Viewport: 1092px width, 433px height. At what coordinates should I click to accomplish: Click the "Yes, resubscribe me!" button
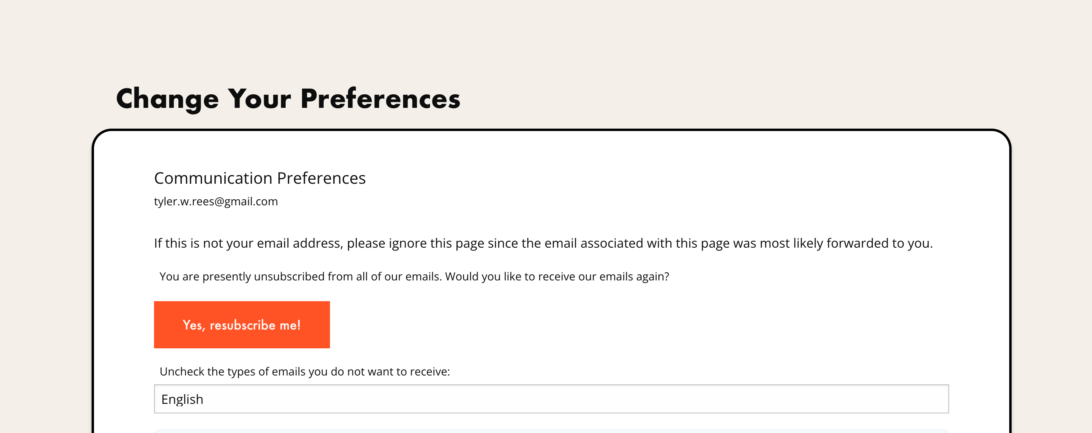click(242, 325)
